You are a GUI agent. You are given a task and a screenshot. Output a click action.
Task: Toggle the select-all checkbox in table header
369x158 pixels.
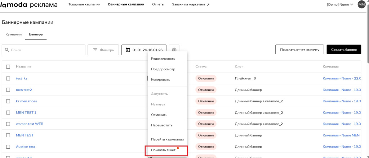(x=8, y=66)
